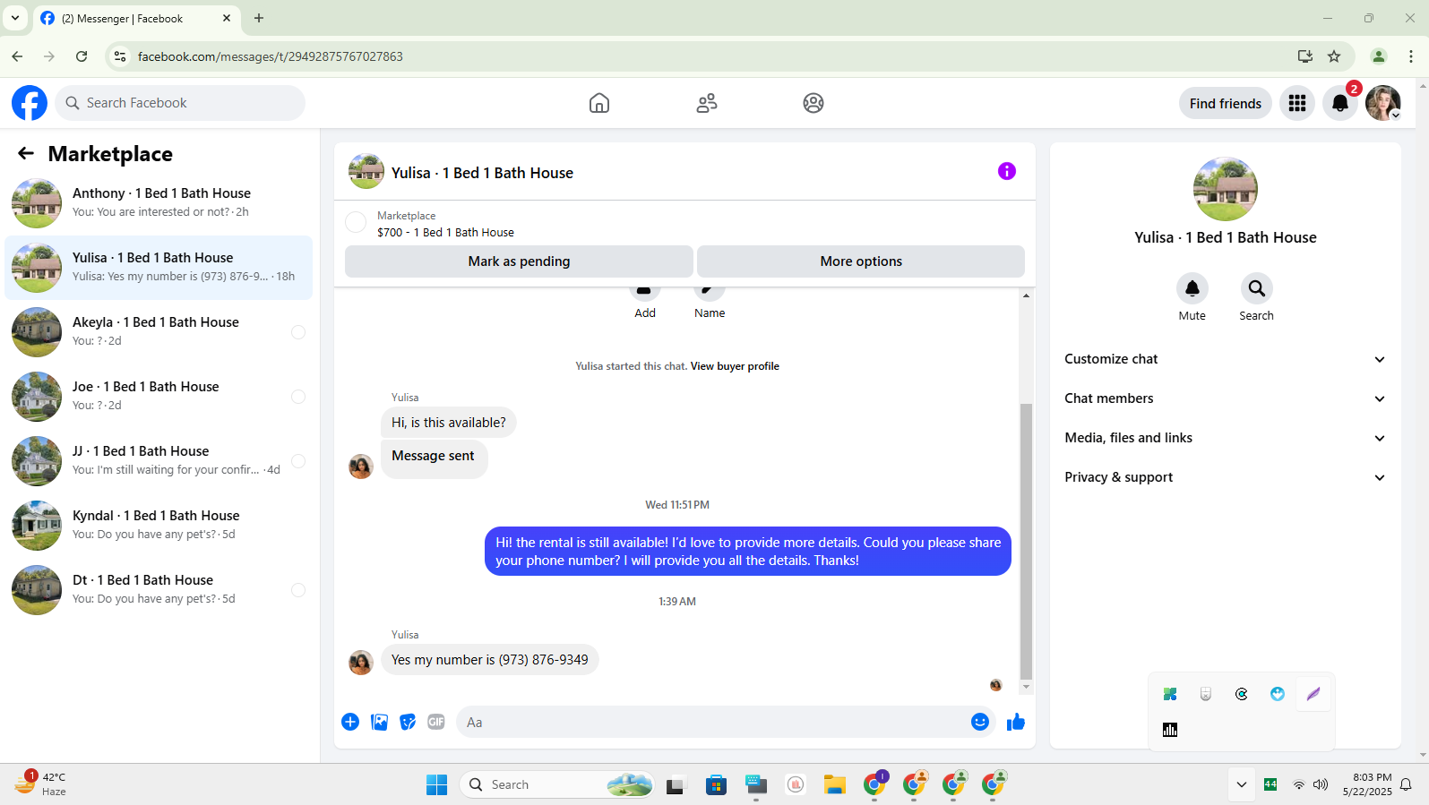Click the black bar chart tray icon
The width and height of the screenshot is (1429, 805).
[1170, 730]
